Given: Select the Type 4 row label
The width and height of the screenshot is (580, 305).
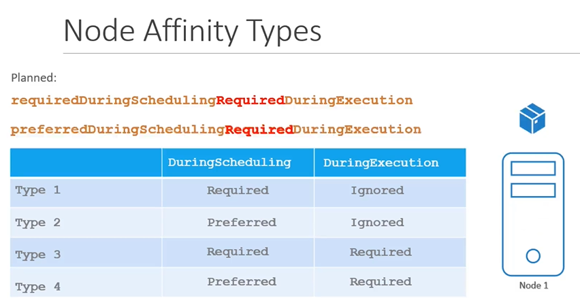Looking at the screenshot, I should click(38, 287).
